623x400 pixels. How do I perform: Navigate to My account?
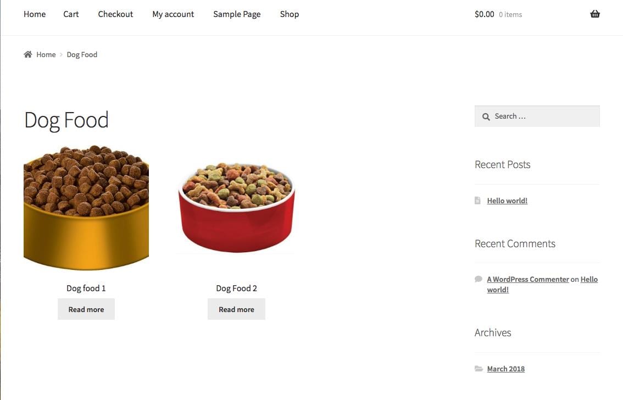[x=173, y=14]
